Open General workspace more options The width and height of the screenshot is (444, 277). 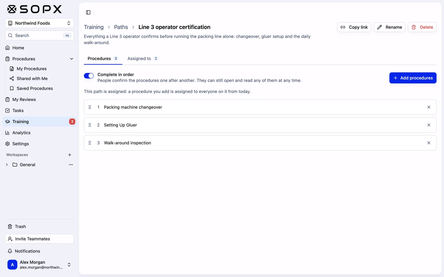point(71,165)
